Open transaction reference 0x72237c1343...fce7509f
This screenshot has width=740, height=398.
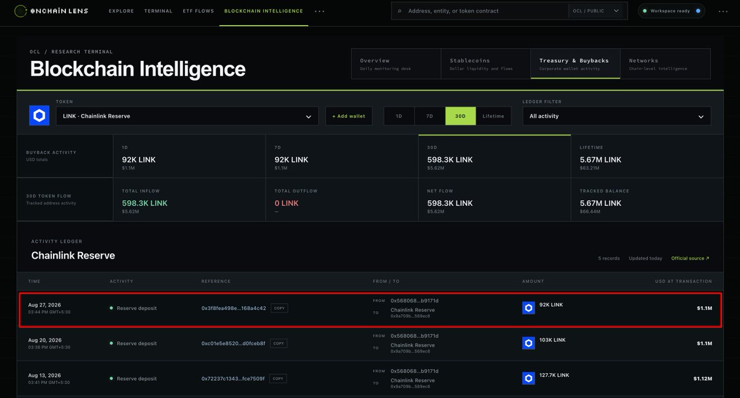coord(232,378)
